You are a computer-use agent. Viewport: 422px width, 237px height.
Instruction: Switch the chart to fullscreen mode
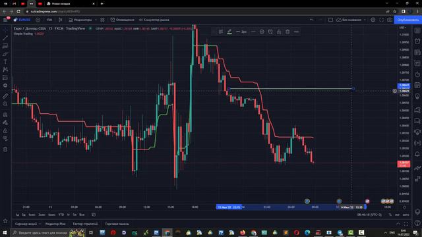pyautogui.click(x=381, y=20)
